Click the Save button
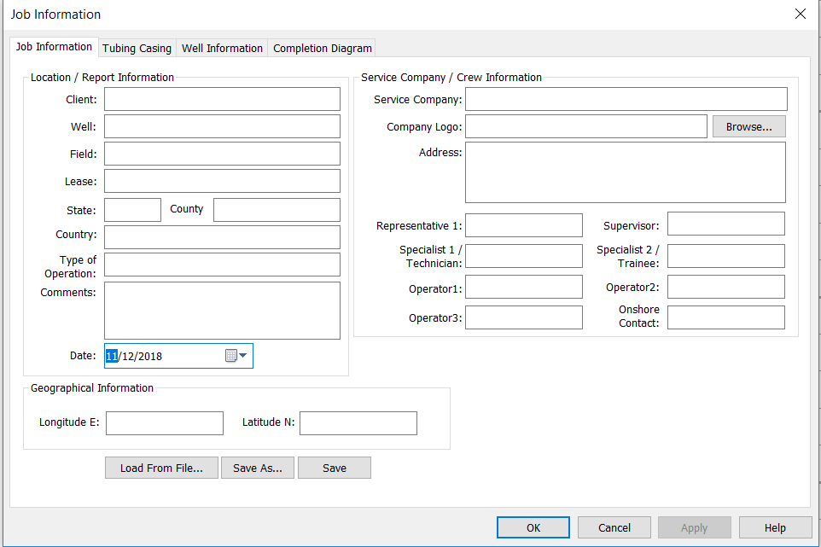 (334, 468)
